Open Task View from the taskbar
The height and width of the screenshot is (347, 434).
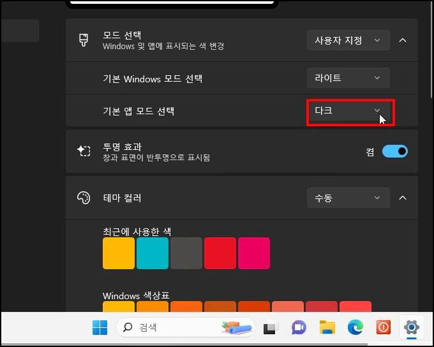tap(271, 328)
